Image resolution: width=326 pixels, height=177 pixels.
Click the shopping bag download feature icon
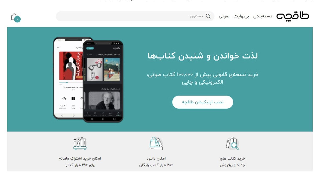coord(156,144)
